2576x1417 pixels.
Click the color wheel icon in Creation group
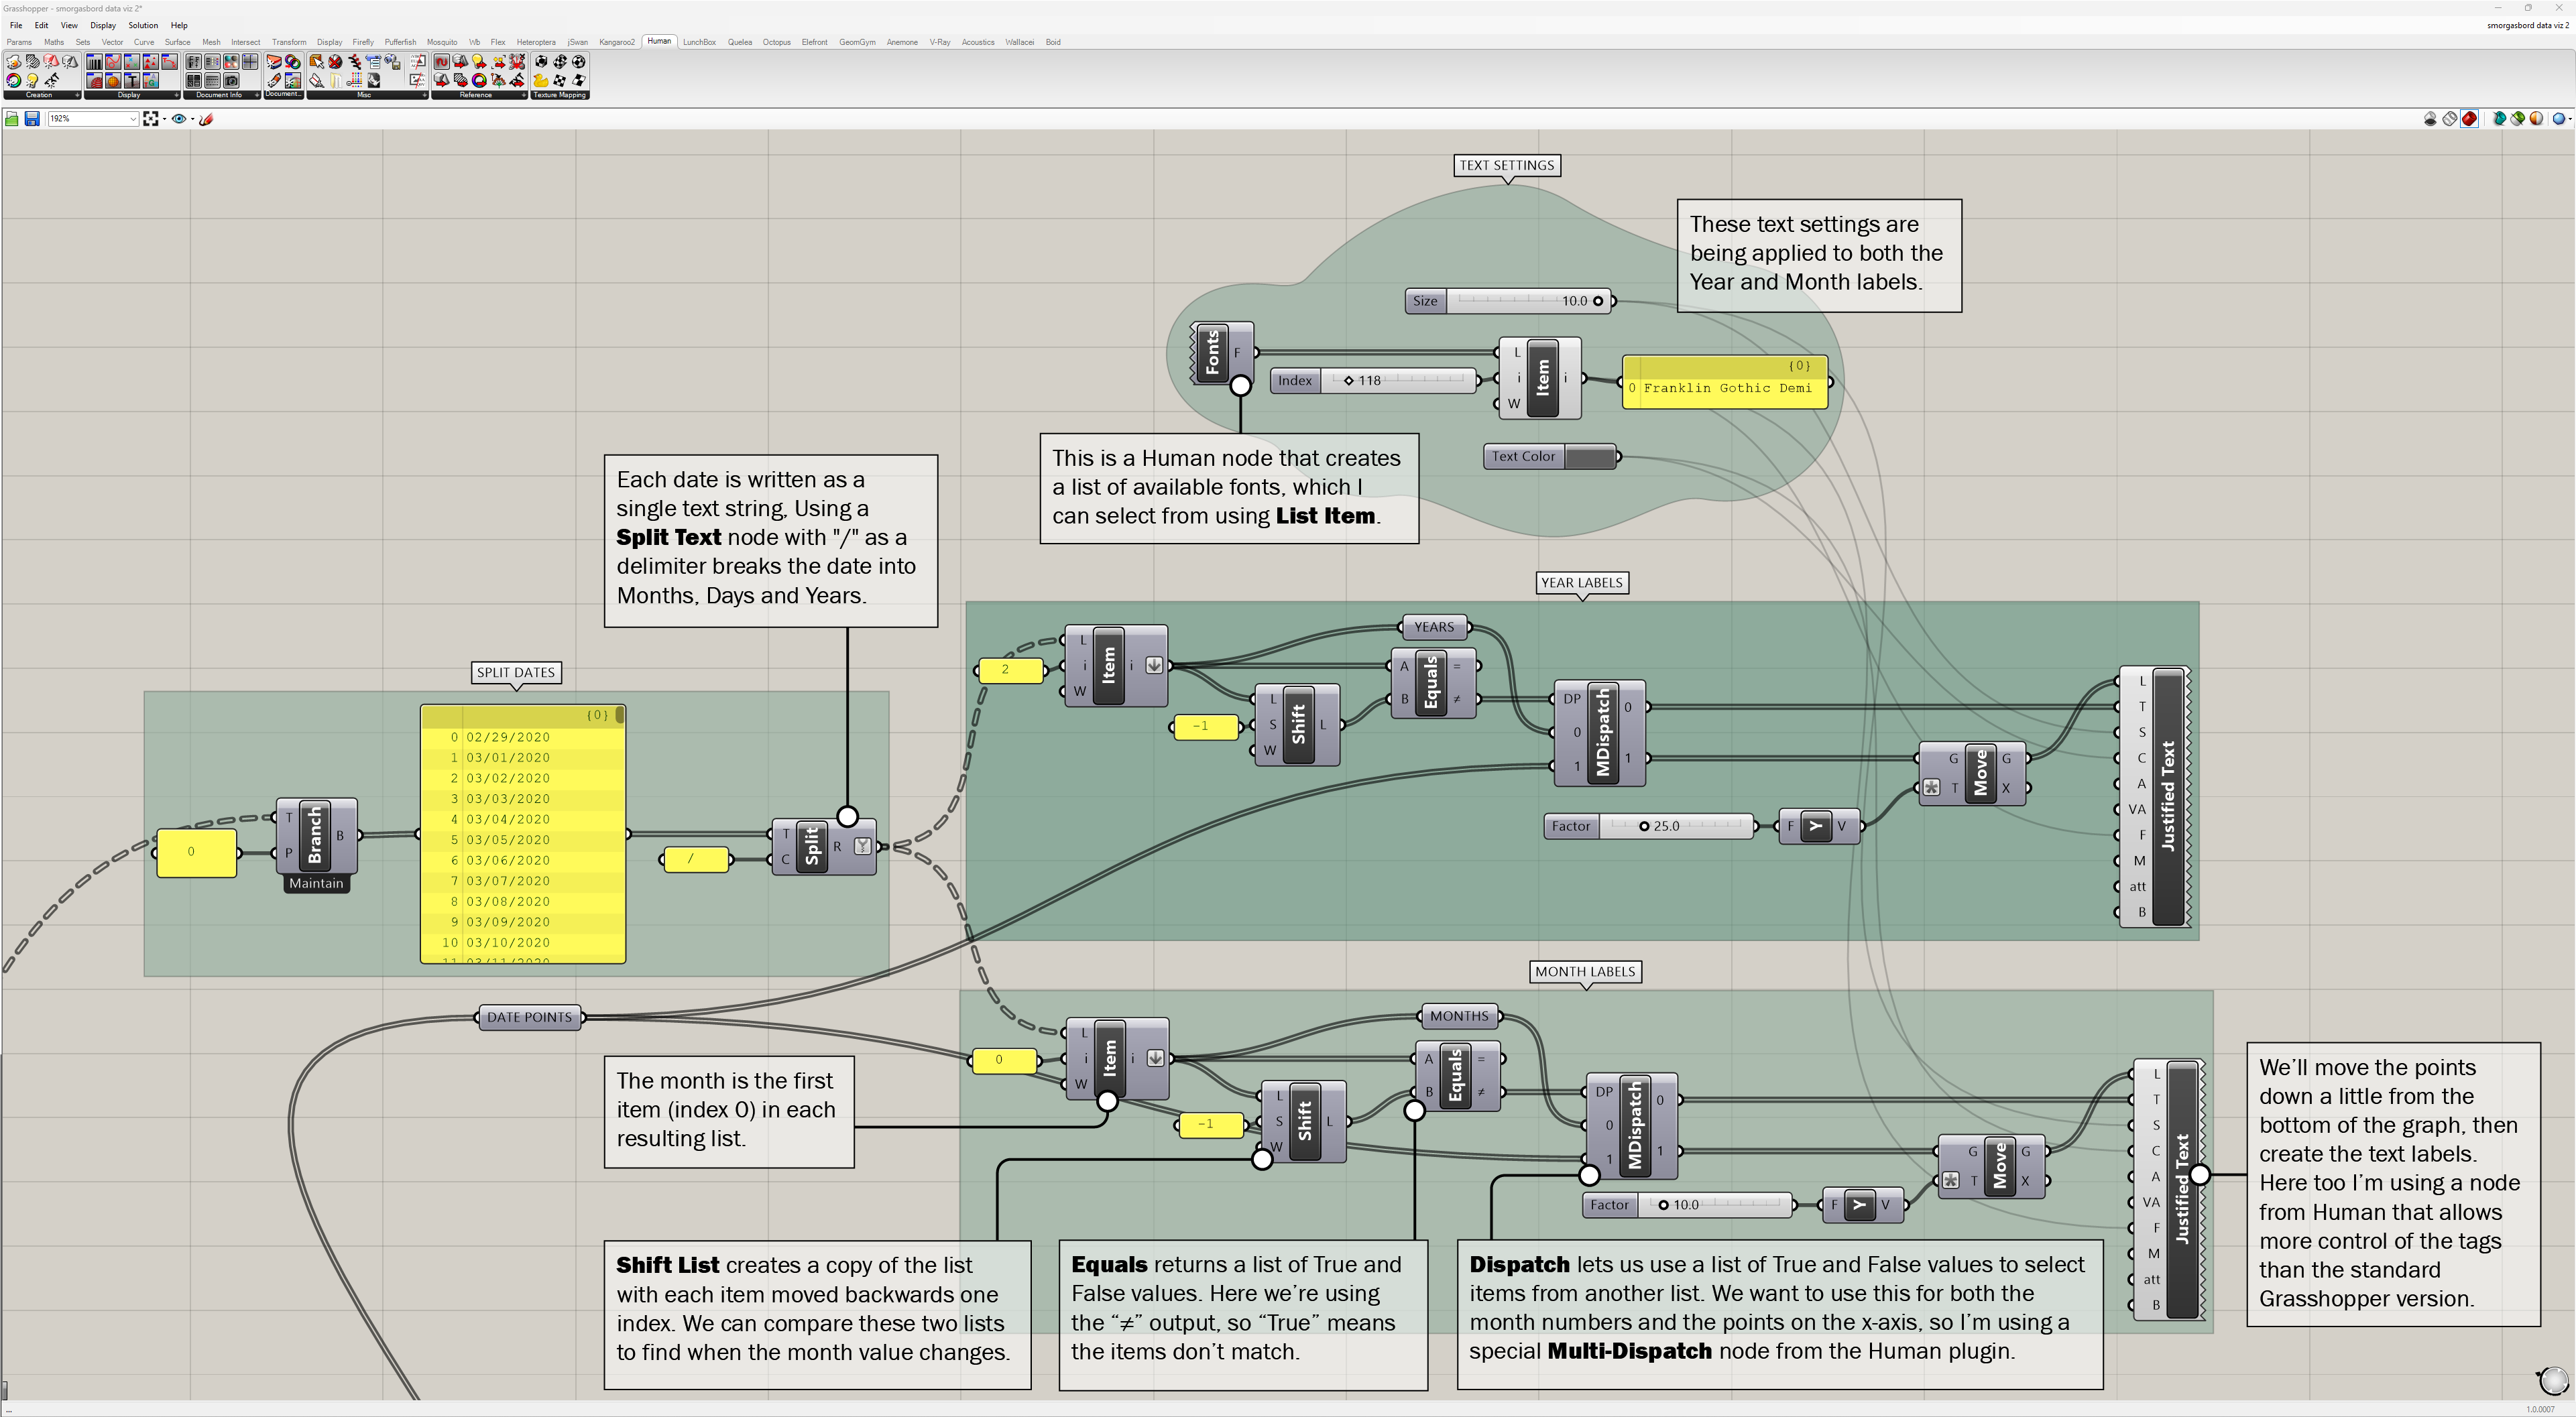[13, 80]
